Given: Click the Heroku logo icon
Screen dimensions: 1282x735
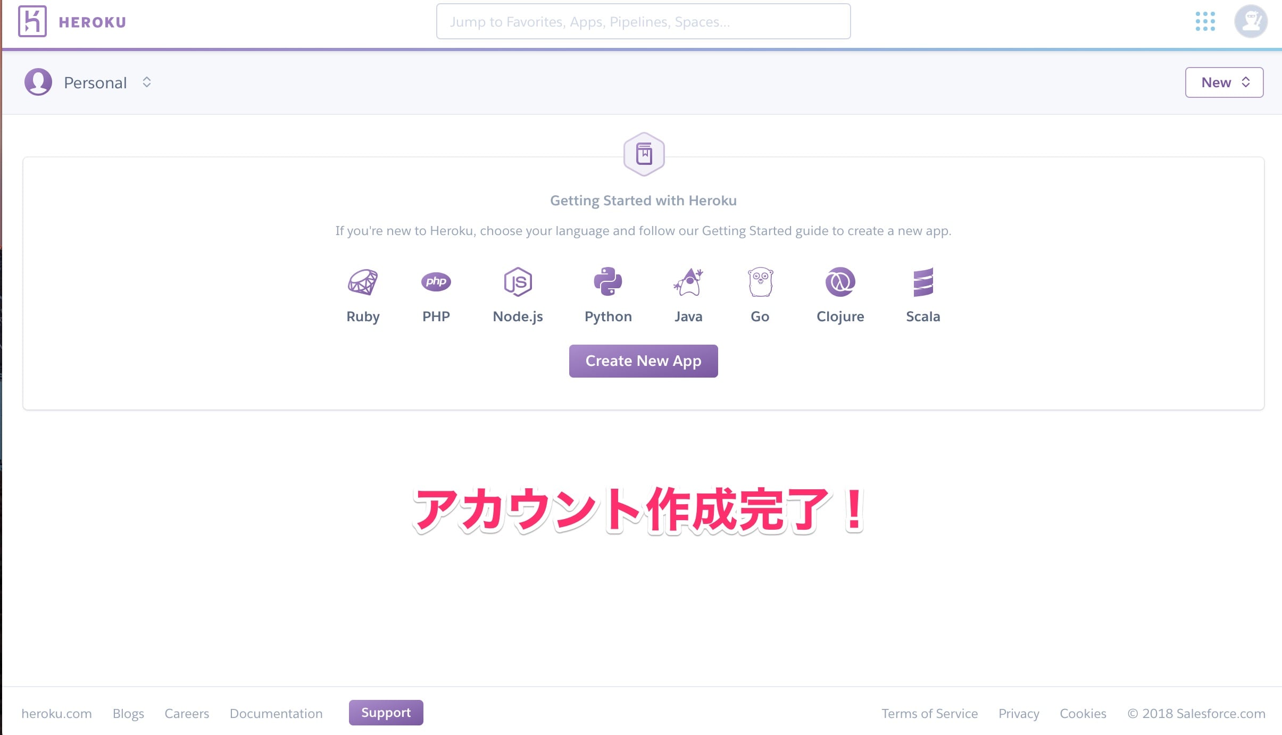Looking at the screenshot, I should click(32, 21).
